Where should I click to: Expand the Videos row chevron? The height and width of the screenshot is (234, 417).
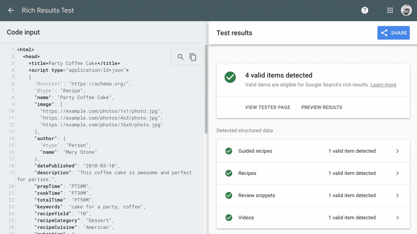tap(397, 218)
